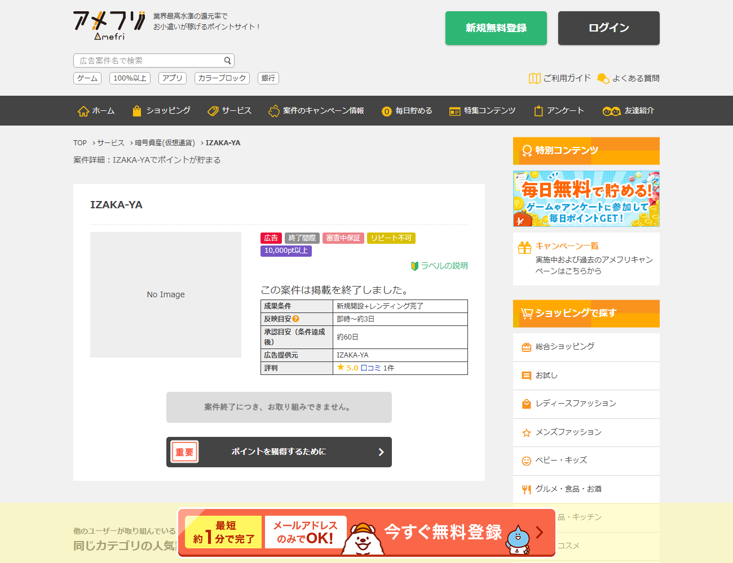Viewport: 733px width, 563px height.
Task: Click the 10,000pt以上 label badge
Action: click(x=286, y=251)
